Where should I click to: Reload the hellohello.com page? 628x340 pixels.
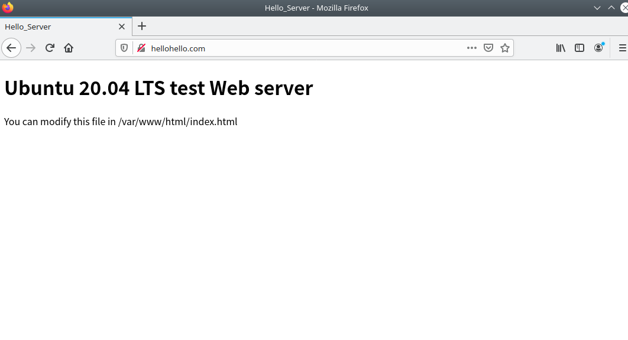point(50,48)
